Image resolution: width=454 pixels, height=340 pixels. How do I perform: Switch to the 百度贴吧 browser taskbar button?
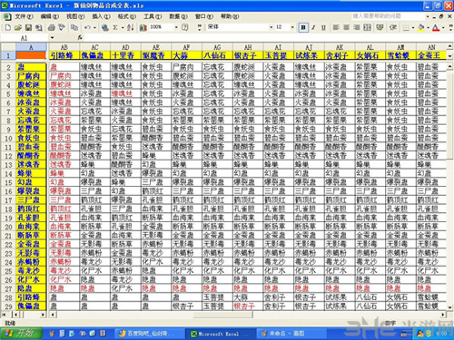coord(149,334)
